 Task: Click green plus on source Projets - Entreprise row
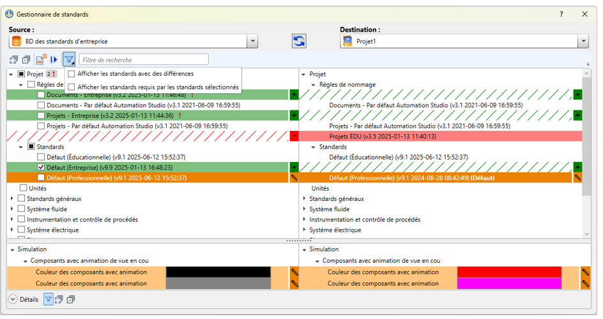point(294,115)
